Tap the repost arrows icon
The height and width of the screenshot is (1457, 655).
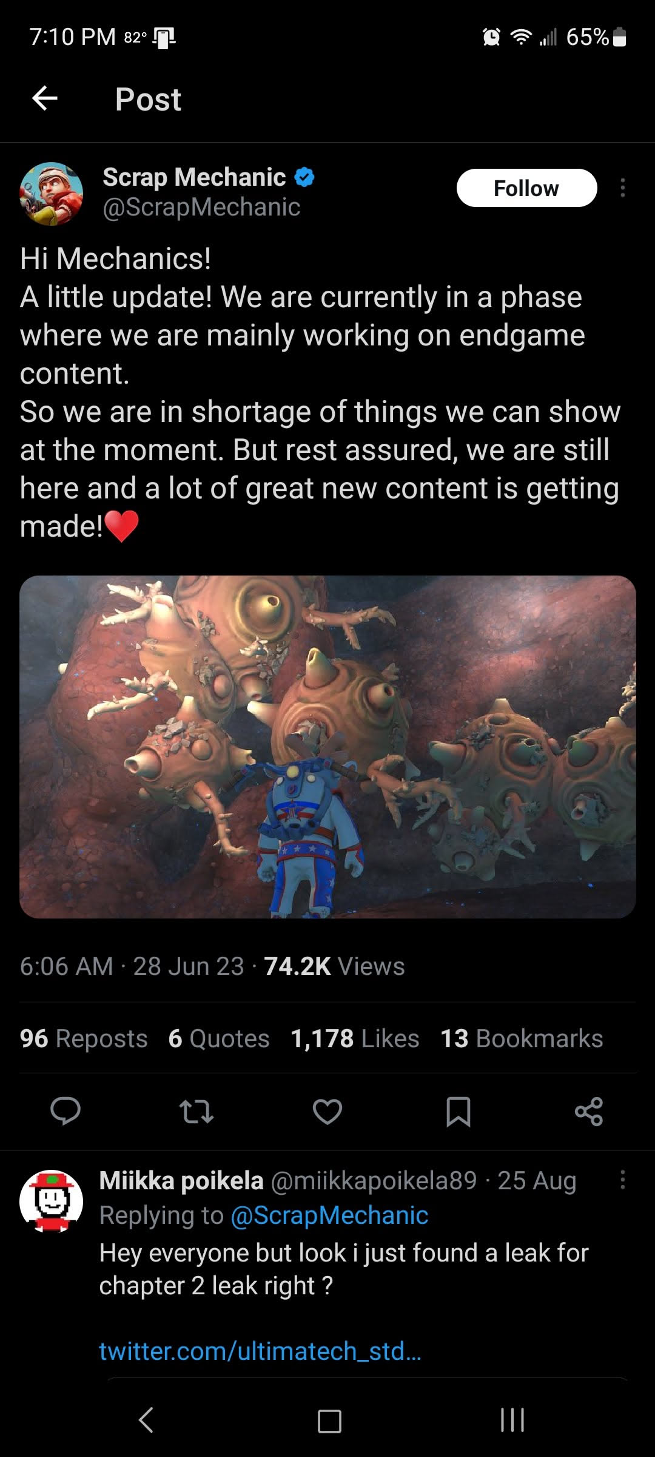[196, 1111]
